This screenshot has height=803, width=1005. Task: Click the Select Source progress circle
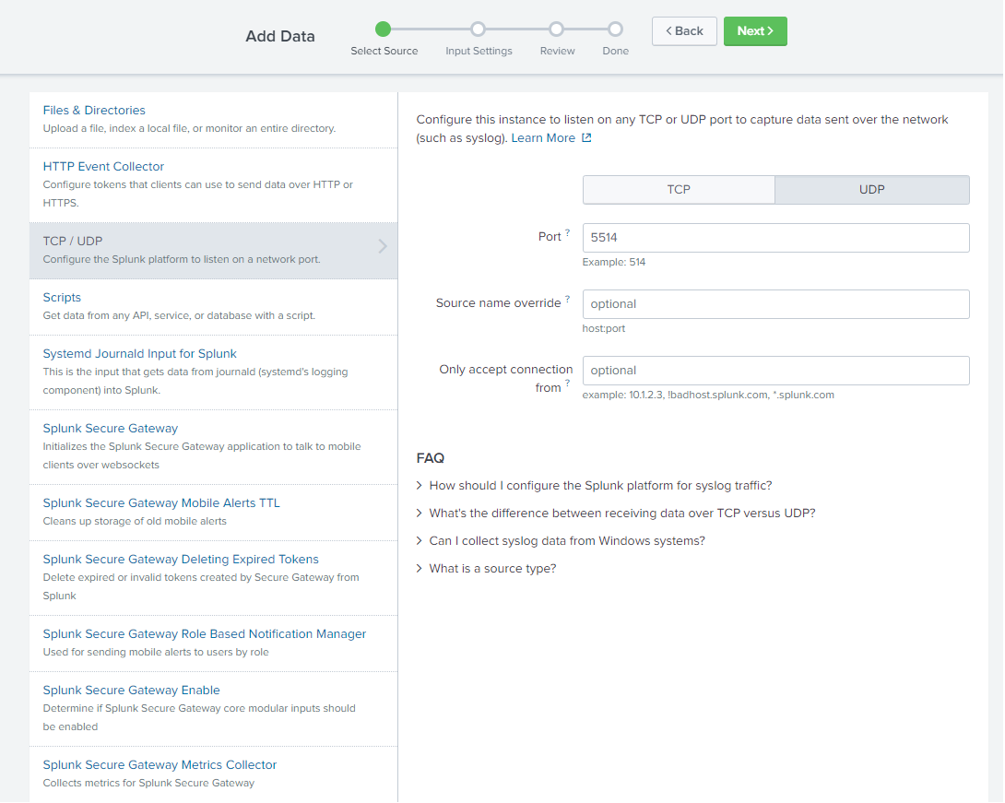point(384,29)
